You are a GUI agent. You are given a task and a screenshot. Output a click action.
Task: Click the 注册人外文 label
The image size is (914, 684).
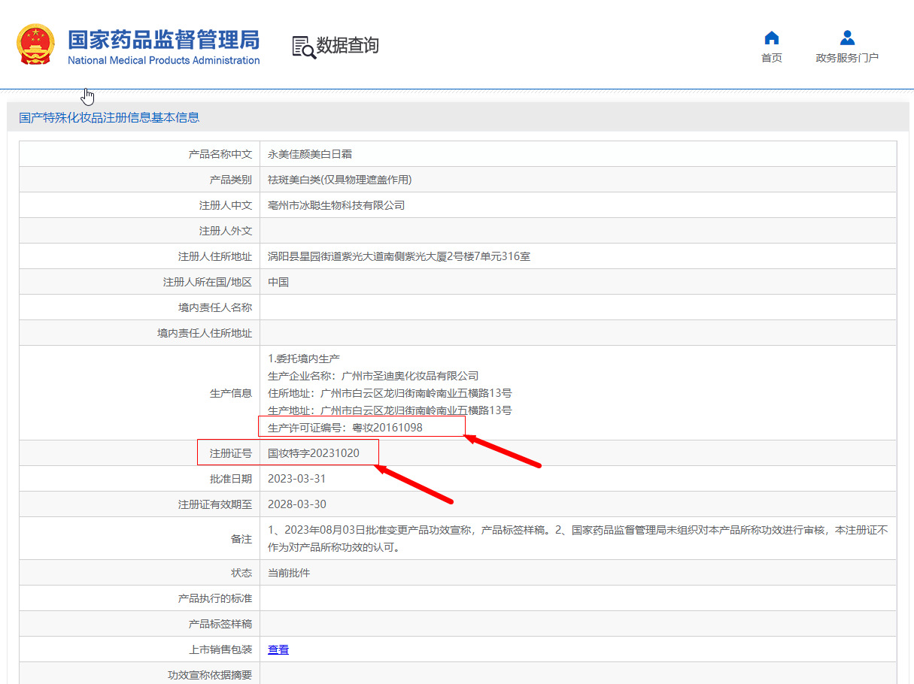pyautogui.click(x=225, y=231)
